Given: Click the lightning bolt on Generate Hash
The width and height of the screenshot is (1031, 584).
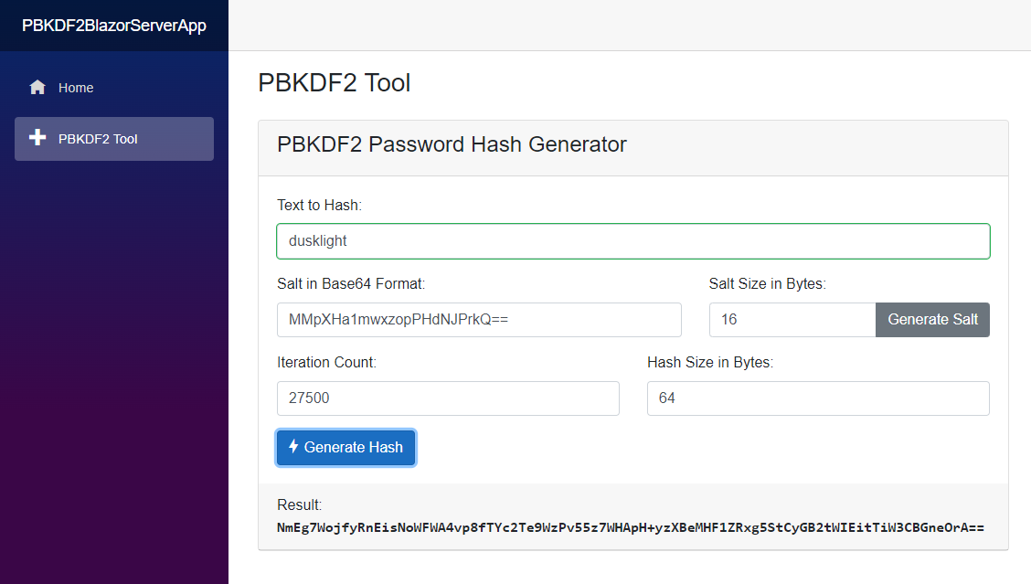Looking at the screenshot, I should point(293,447).
